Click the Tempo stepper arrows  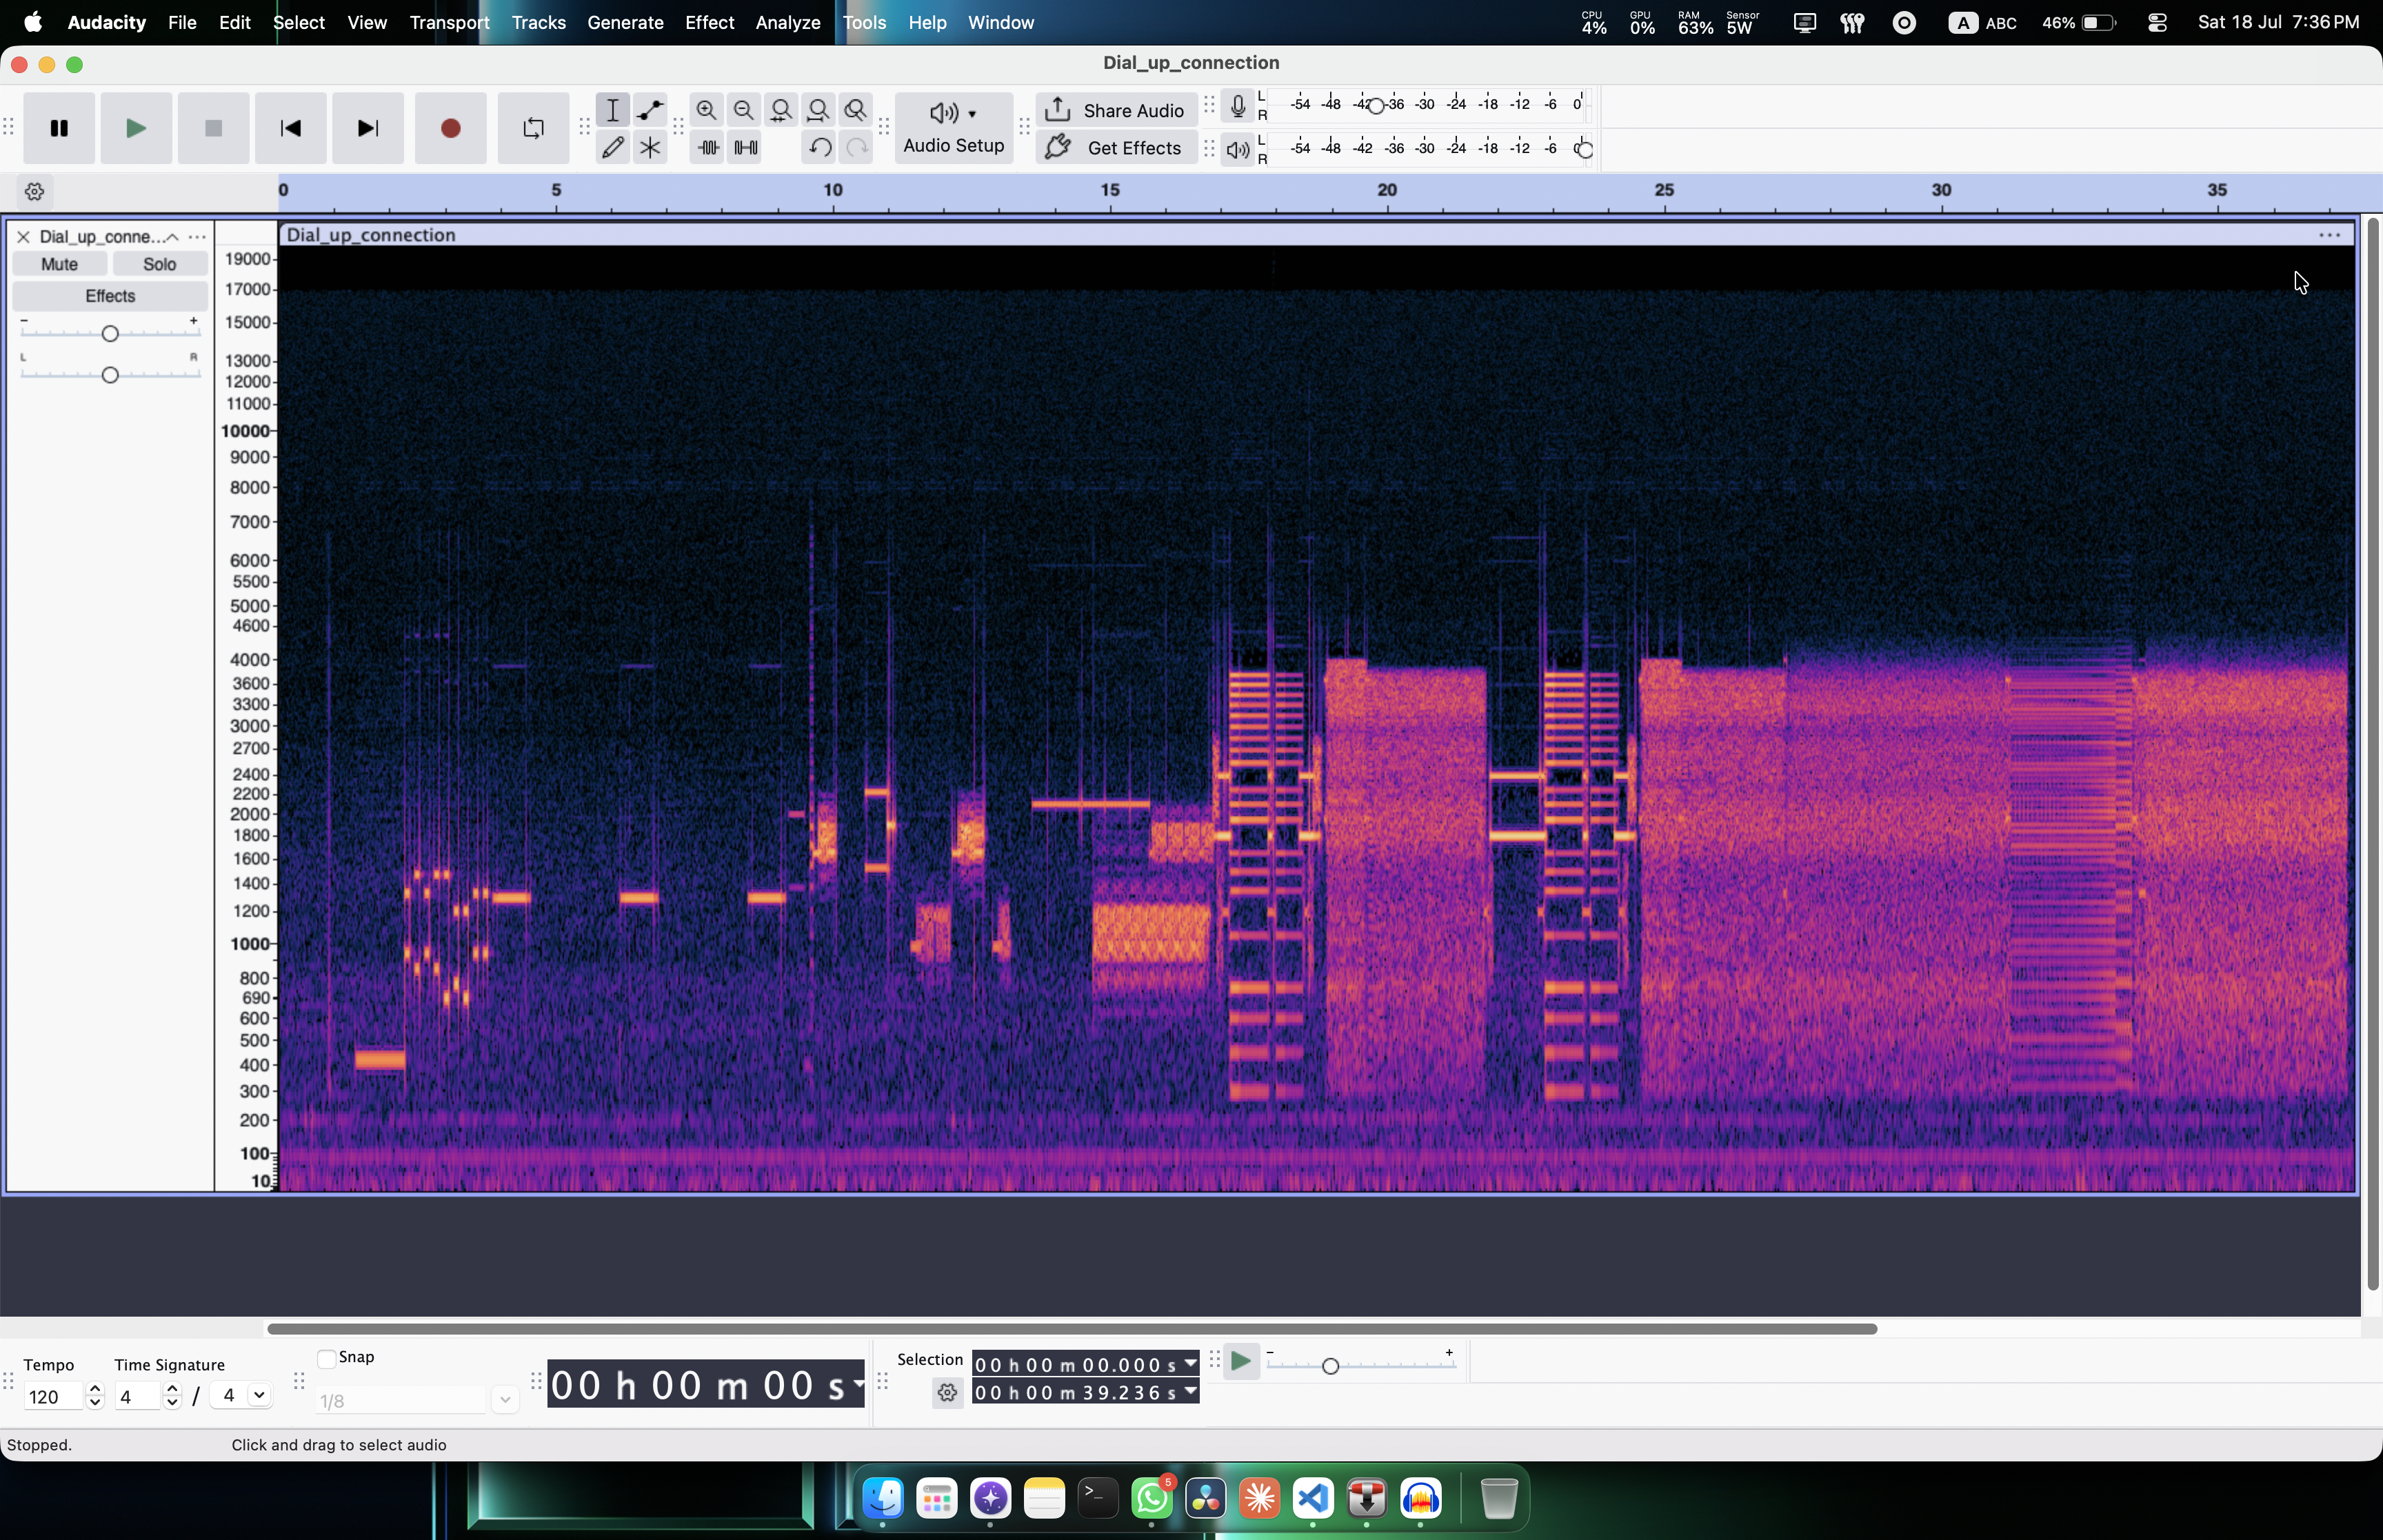pos(95,1396)
